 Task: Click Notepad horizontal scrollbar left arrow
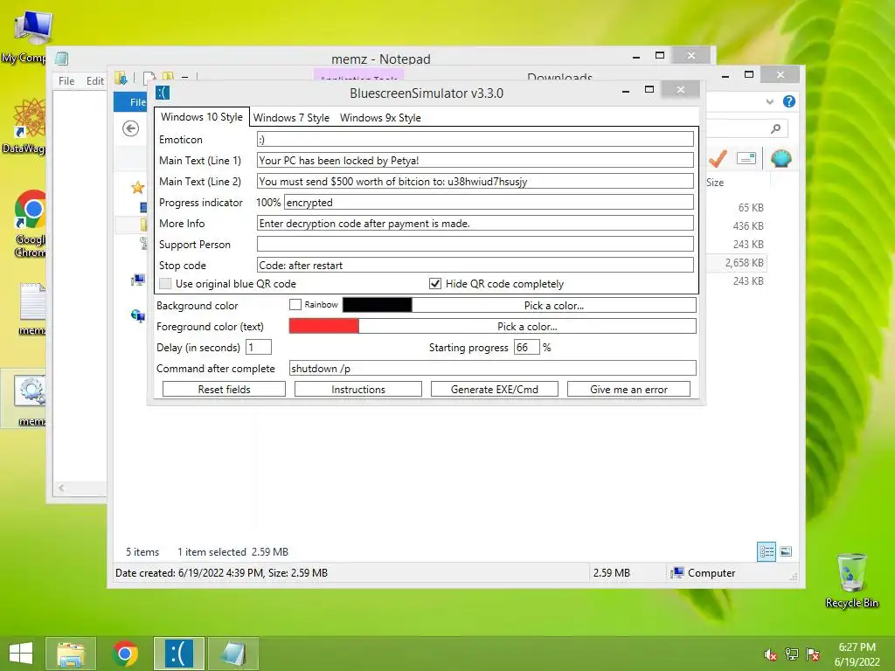point(62,488)
